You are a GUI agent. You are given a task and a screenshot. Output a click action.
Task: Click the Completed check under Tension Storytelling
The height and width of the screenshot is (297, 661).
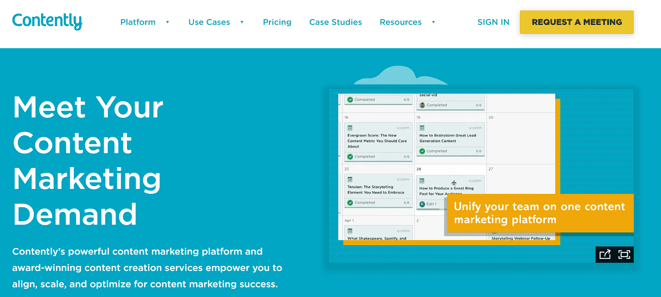click(x=350, y=203)
